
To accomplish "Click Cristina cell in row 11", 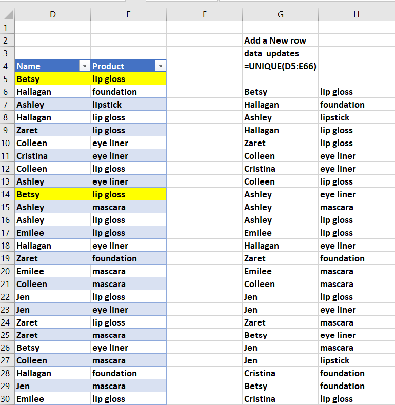I will click(52, 156).
